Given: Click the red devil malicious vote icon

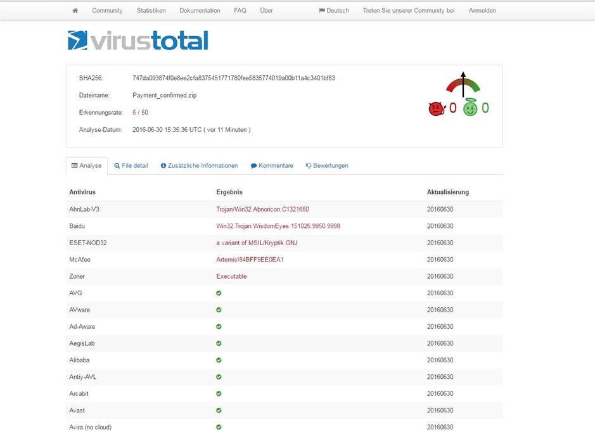Looking at the screenshot, I should pyautogui.click(x=437, y=108).
